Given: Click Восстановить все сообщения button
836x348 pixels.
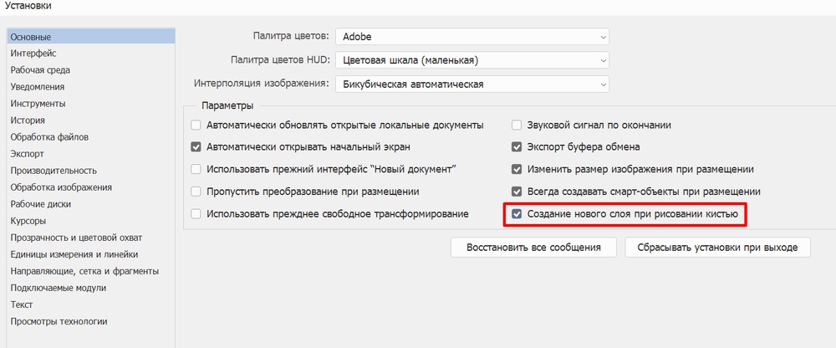Looking at the screenshot, I should pos(534,248).
